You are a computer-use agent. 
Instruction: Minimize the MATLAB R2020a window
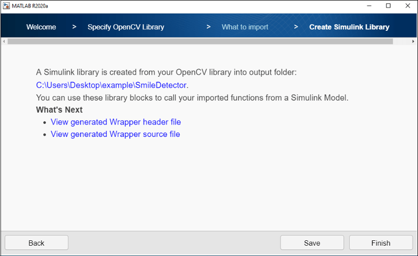pyautogui.click(x=369, y=6)
